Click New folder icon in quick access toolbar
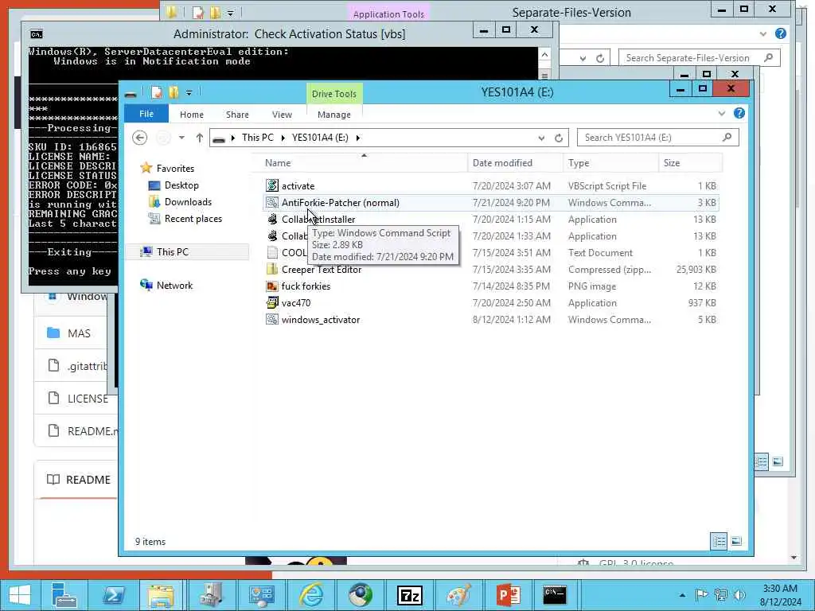This screenshot has width=815, height=611. point(174,93)
